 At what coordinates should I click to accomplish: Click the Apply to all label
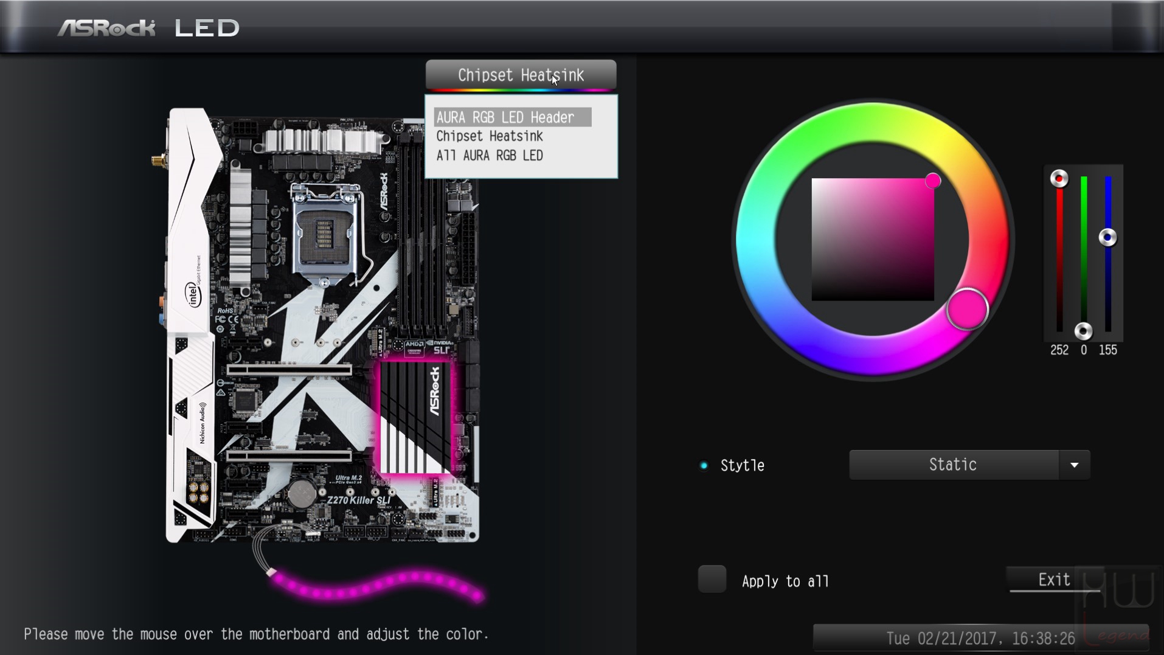(785, 581)
